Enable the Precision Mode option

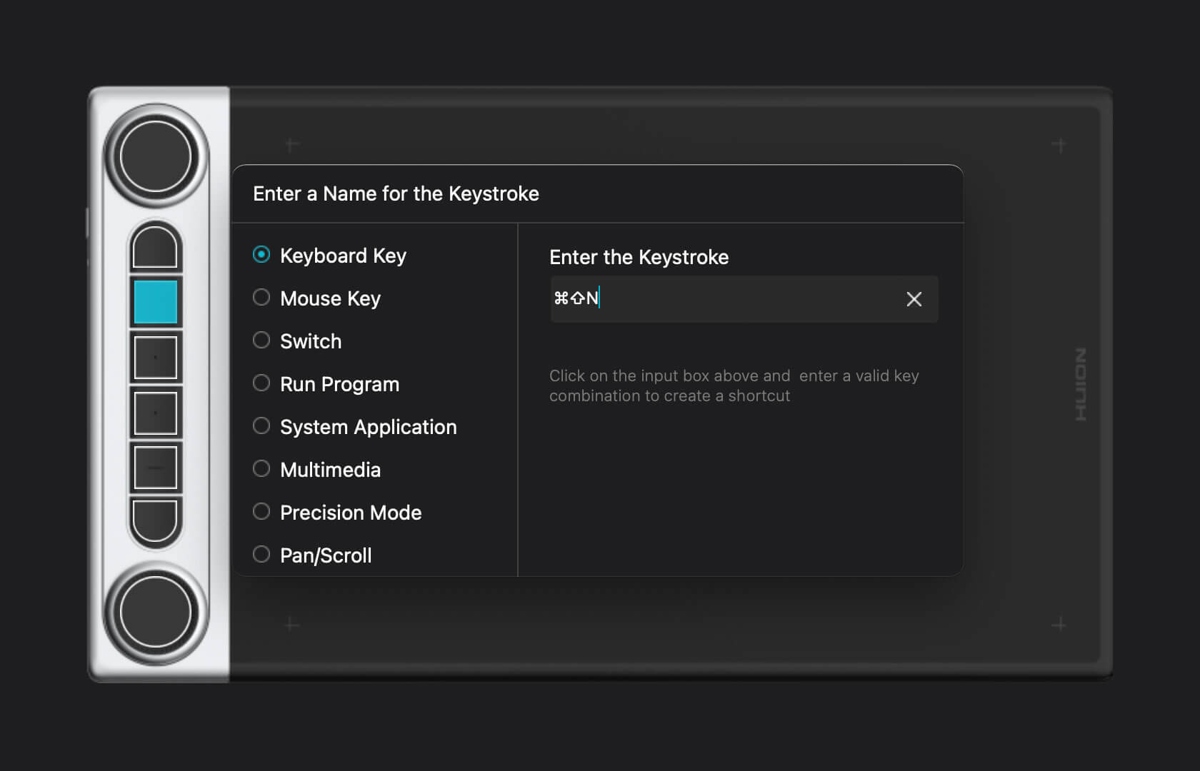coord(261,512)
